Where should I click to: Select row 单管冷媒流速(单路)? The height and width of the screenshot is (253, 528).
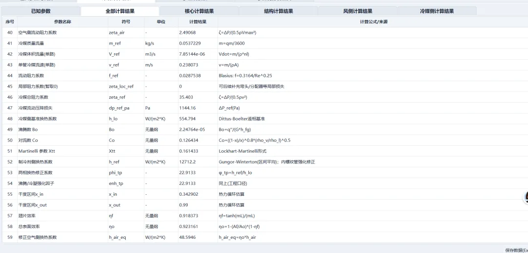(x=264, y=65)
